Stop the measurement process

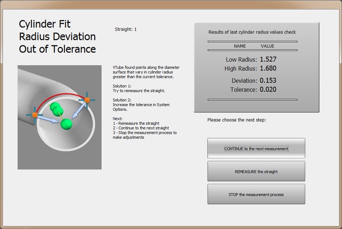click(256, 195)
